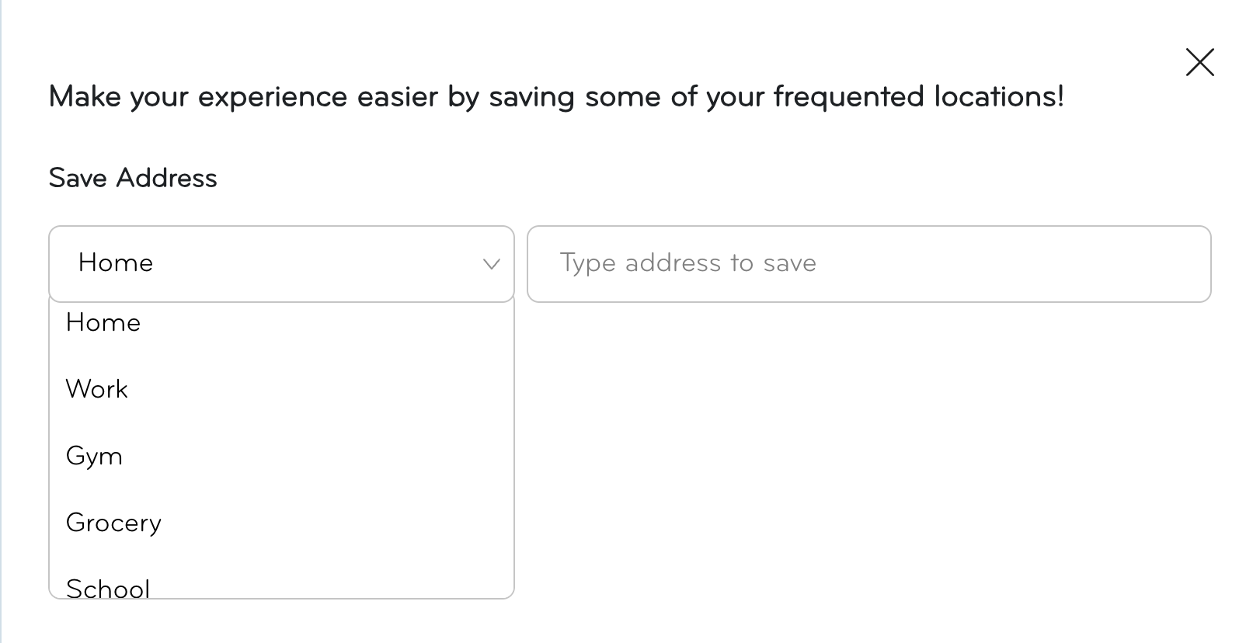Click the address input field
This screenshot has width=1260, height=643.
[x=868, y=263]
